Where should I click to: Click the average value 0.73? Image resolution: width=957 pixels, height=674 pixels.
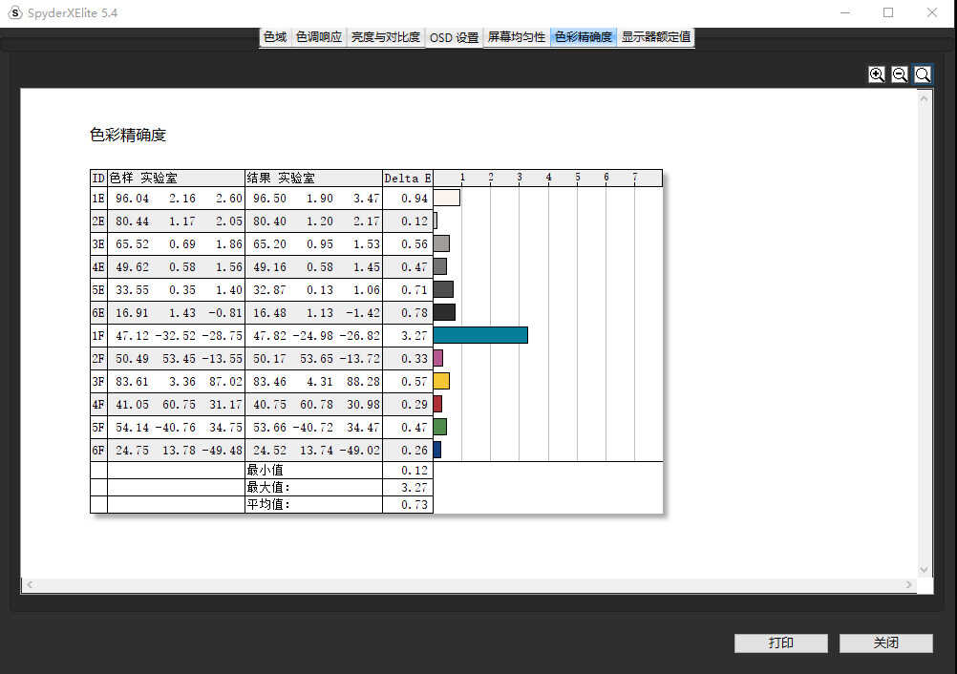(414, 504)
